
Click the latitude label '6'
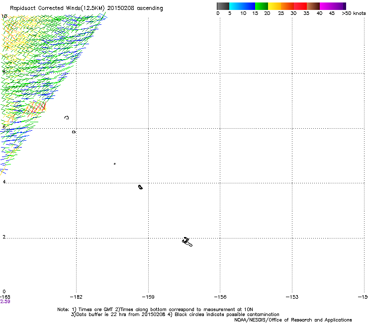[3, 127]
